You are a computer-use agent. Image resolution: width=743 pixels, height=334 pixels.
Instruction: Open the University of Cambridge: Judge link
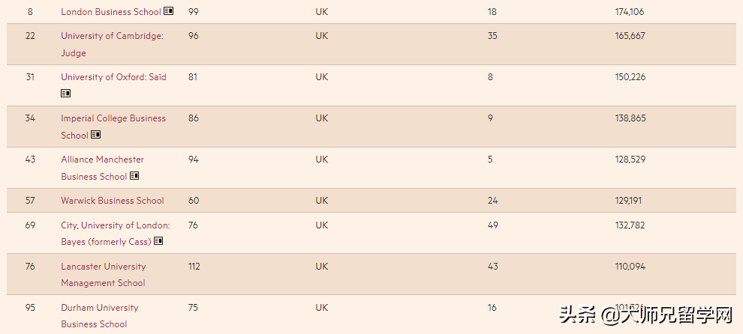tap(112, 36)
